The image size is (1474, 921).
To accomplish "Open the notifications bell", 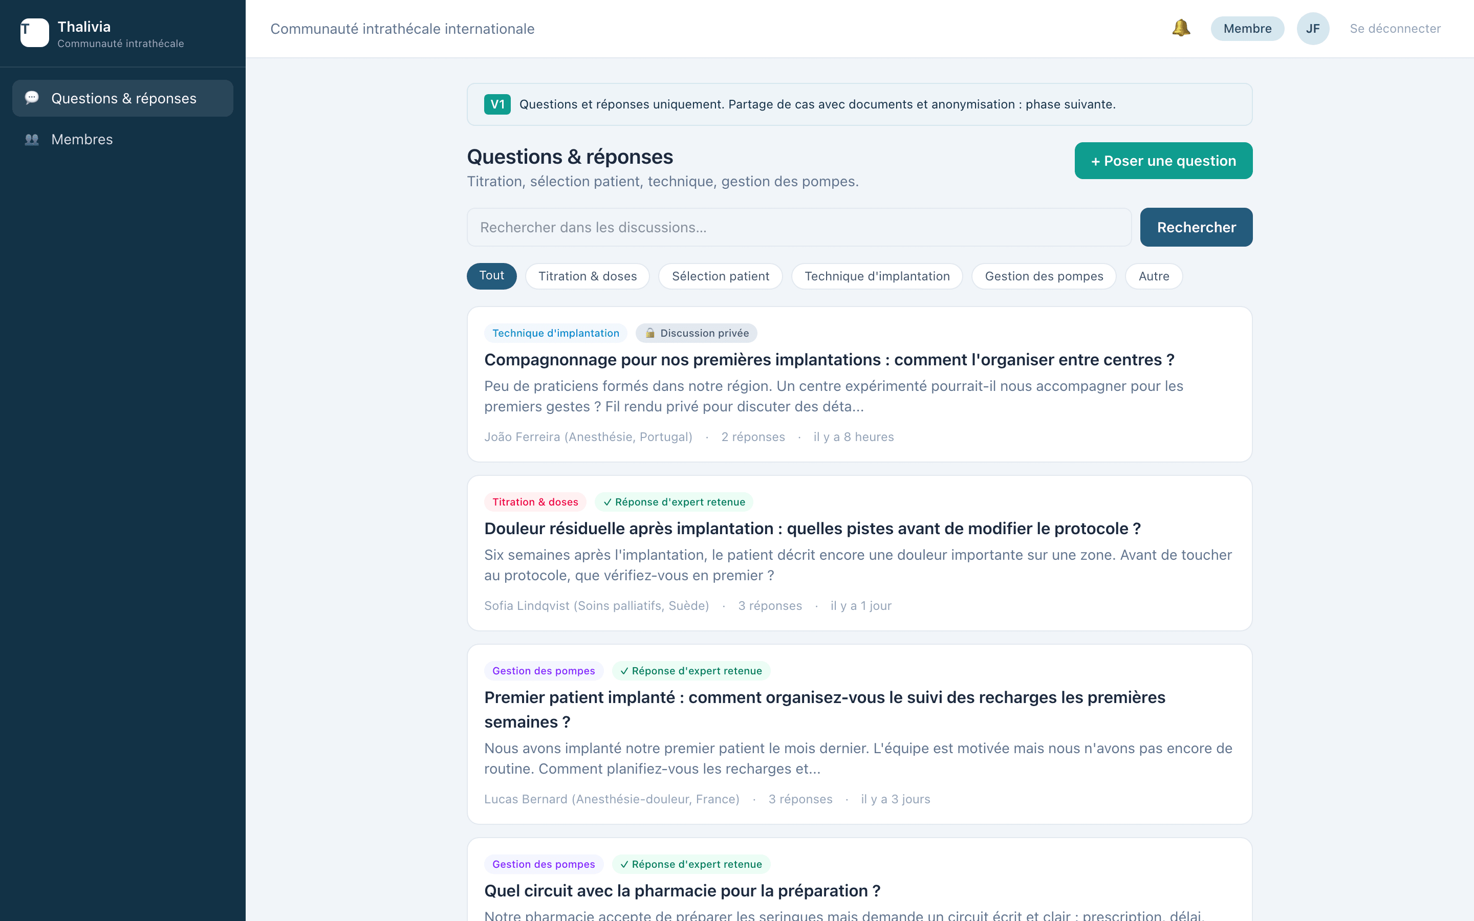I will [1180, 28].
